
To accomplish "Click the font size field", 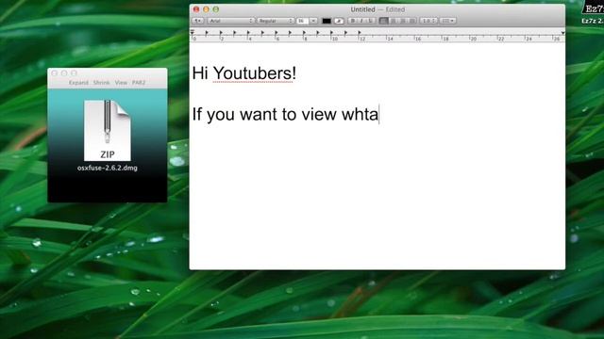I will (302, 21).
